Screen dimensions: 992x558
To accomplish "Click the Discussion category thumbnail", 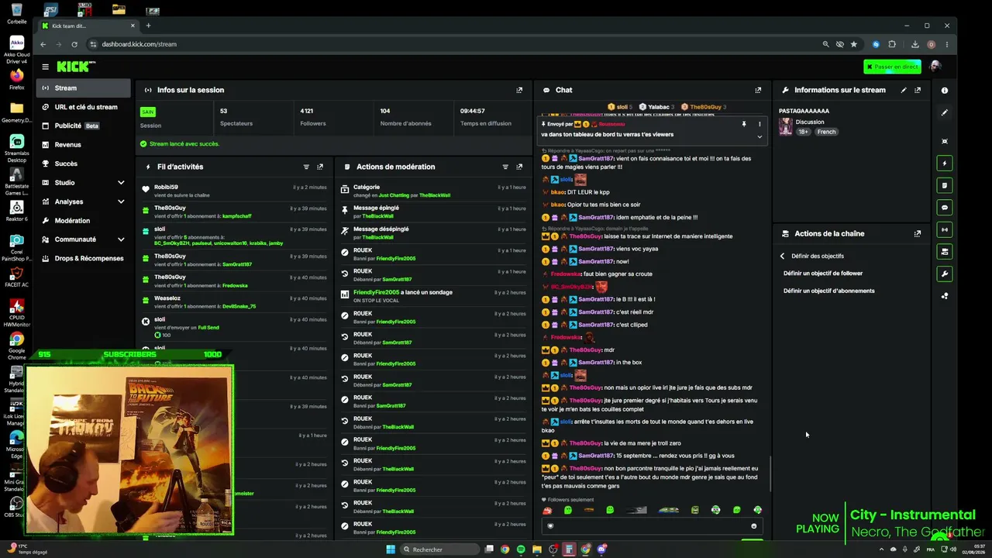I will click(x=785, y=126).
